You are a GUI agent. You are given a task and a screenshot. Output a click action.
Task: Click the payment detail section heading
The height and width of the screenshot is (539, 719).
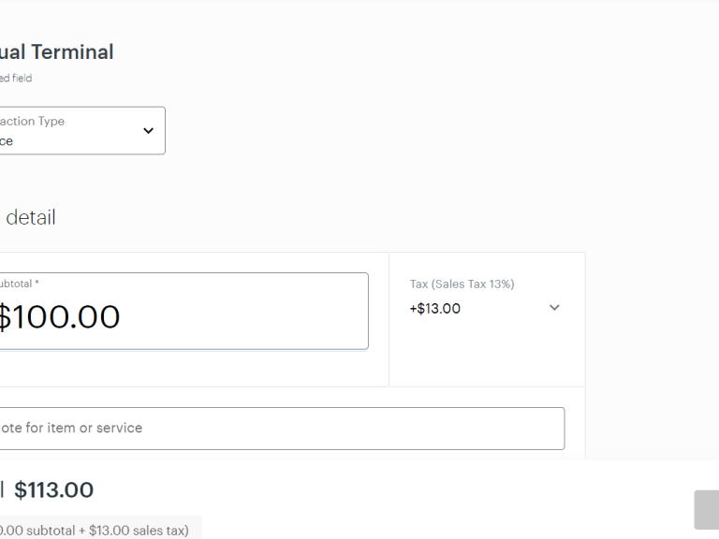point(29,217)
